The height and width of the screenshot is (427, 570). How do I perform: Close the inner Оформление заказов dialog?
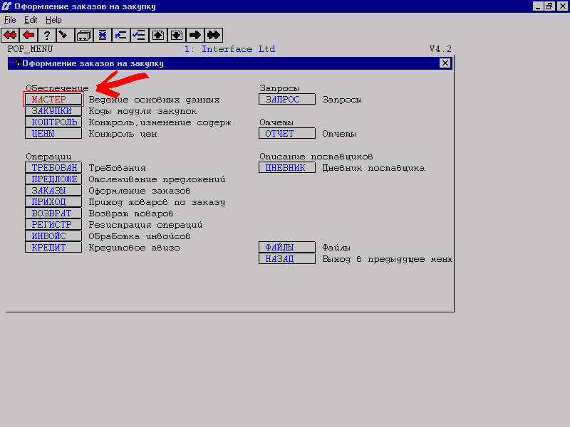[445, 63]
